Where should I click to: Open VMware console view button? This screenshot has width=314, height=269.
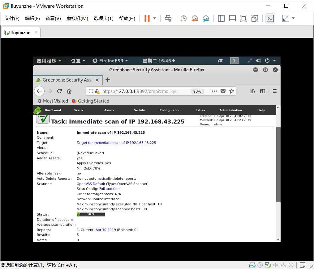270,19
